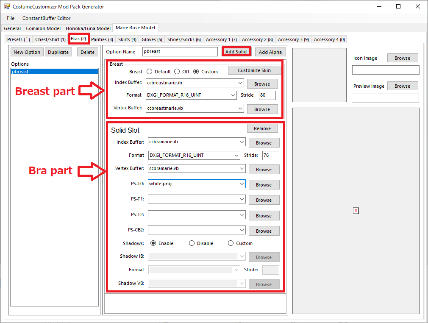428x323 pixels.
Task: Click the New Option button
Action: pyautogui.click(x=27, y=52)
